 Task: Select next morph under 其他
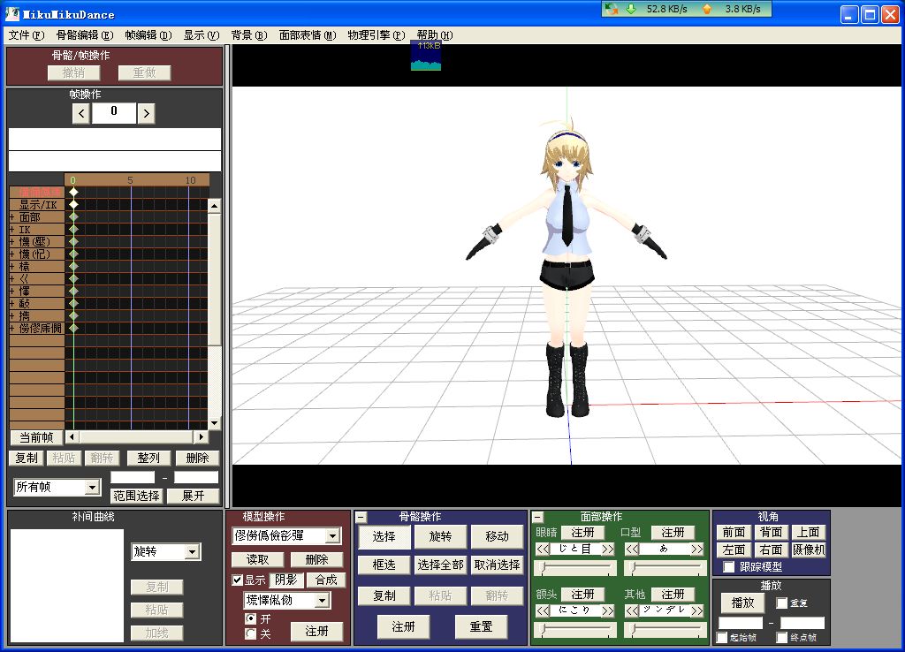697,610
